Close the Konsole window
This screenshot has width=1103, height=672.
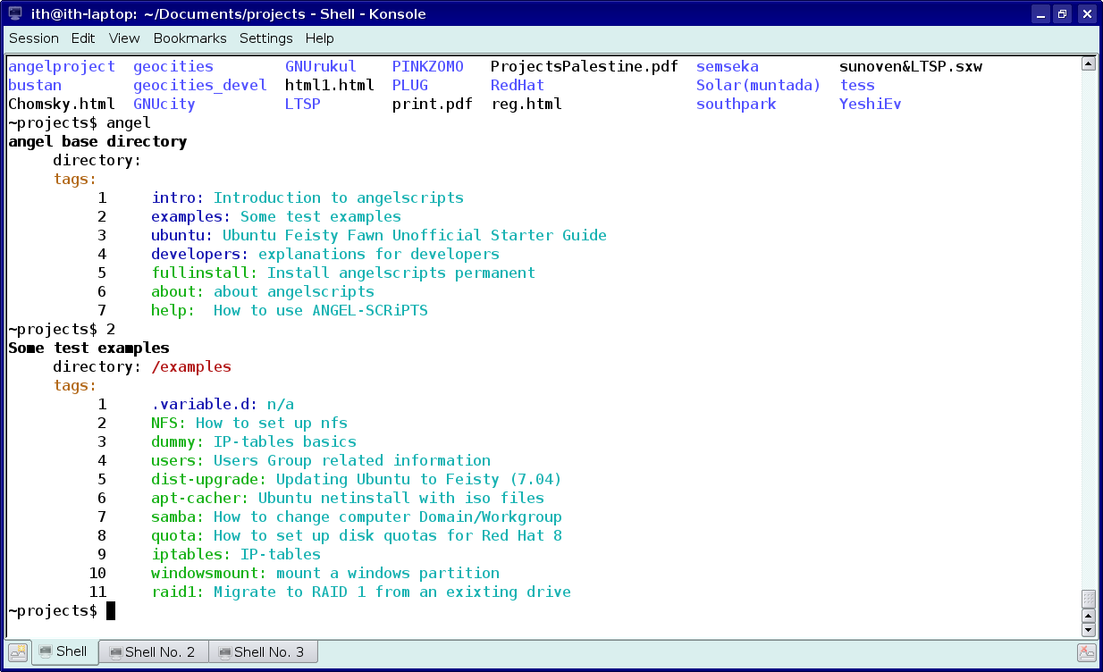coord(1086,13)
